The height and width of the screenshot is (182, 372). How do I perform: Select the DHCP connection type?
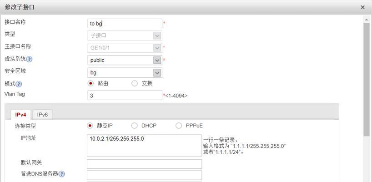point(135,126)
